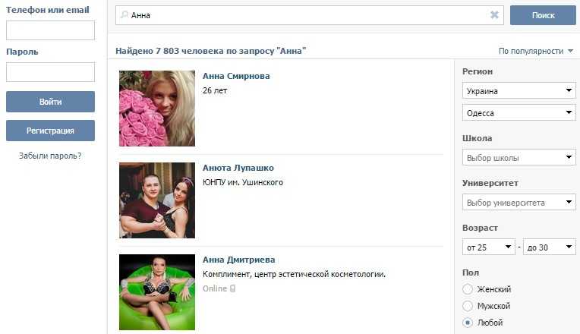Select the Женский radio button
Image resolution: width=580 pixels, height=334 pixels.
(x=468, y=289)
